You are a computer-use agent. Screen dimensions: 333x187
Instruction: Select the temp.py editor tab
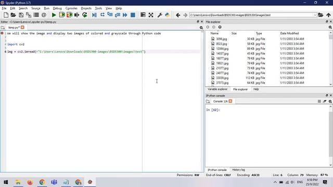(14, 28)
